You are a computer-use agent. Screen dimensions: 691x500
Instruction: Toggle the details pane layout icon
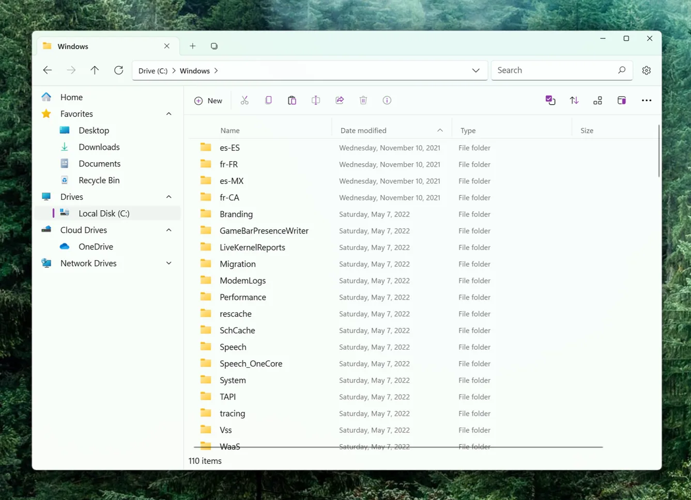621,100
